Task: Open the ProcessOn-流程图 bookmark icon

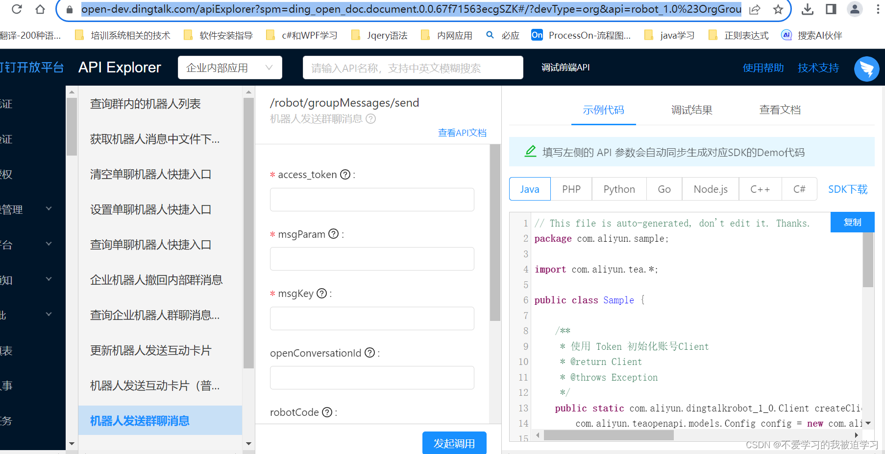Action: pos(537,35)
